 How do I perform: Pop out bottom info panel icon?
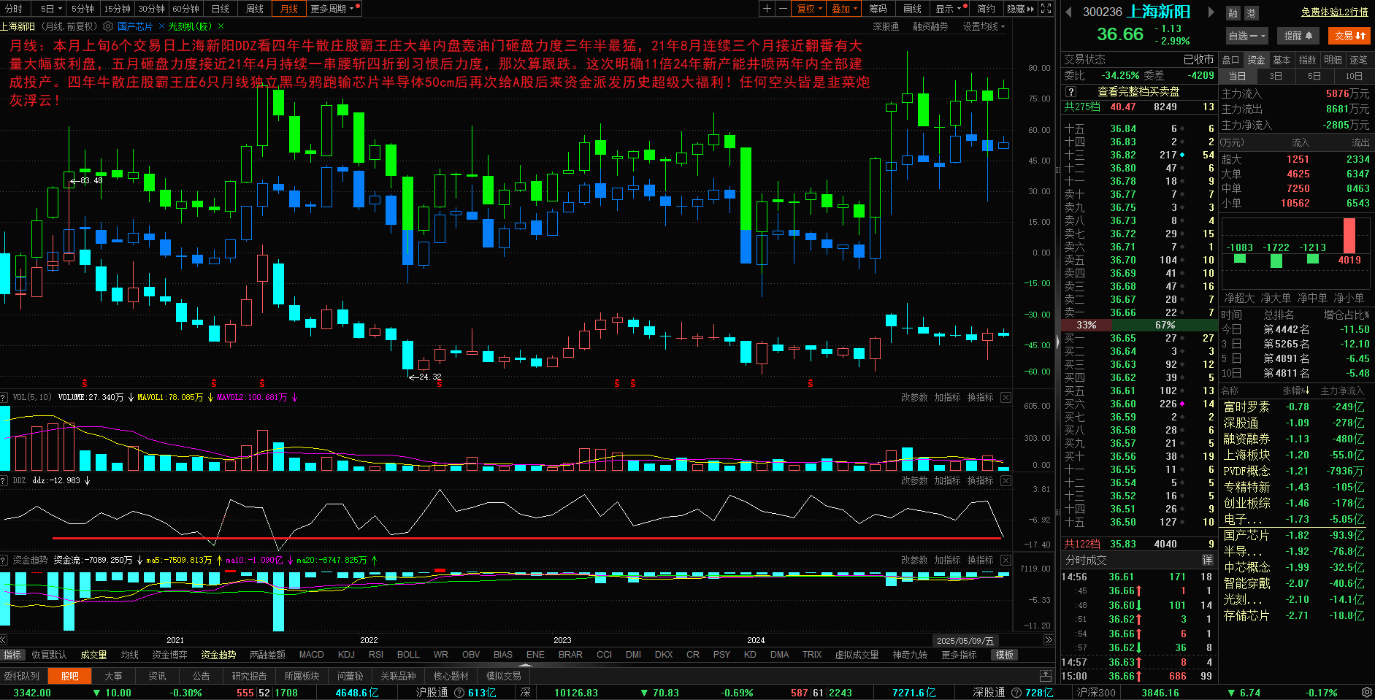pyautogui.click(x=1046, y=676)
